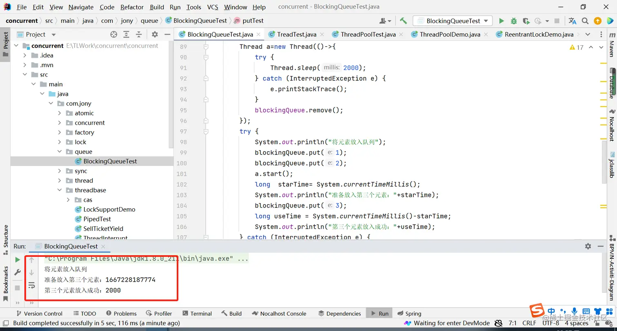Expand all in Project panel
This screenshot has width=617, height=331.
(x=127, y=35)
